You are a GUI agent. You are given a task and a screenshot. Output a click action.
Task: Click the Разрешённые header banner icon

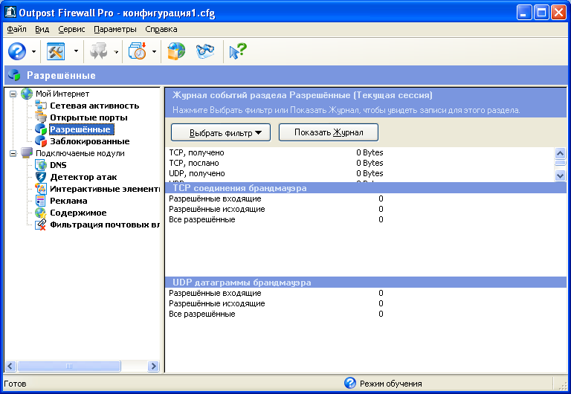point(14,75)
